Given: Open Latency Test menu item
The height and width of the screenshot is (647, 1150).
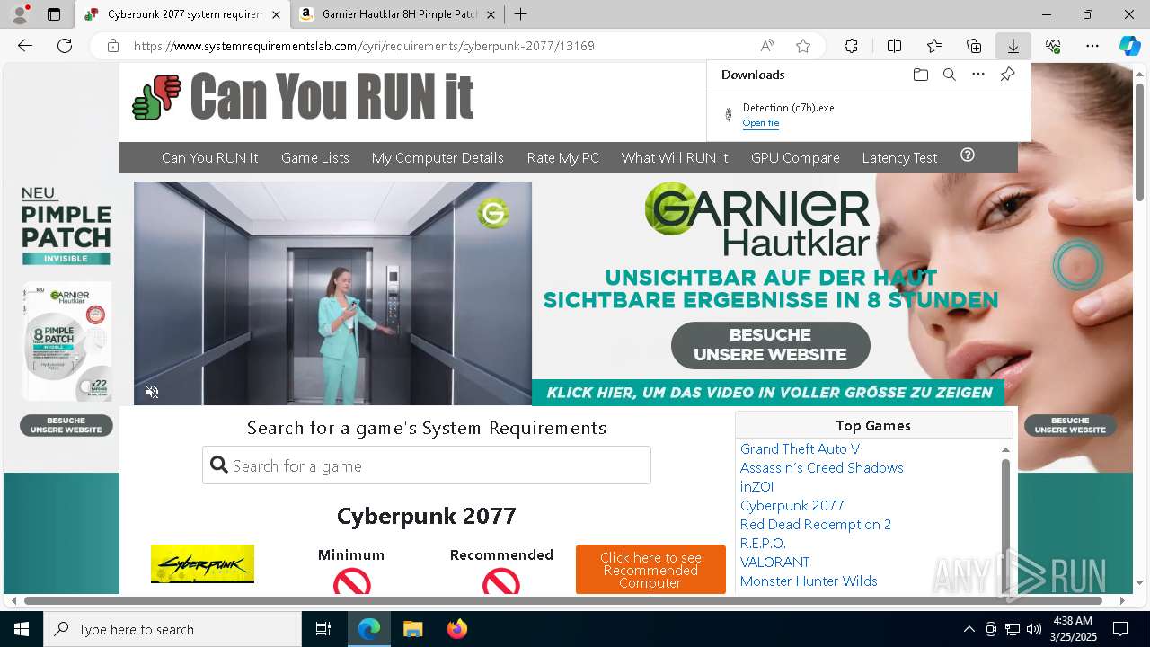Looking at the screenshot, I should [899, 157].
